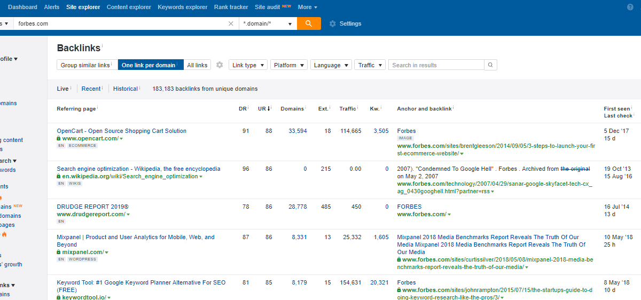Clear the forbes.com search field
Viewport: 641px width, 300px height.
231,23
